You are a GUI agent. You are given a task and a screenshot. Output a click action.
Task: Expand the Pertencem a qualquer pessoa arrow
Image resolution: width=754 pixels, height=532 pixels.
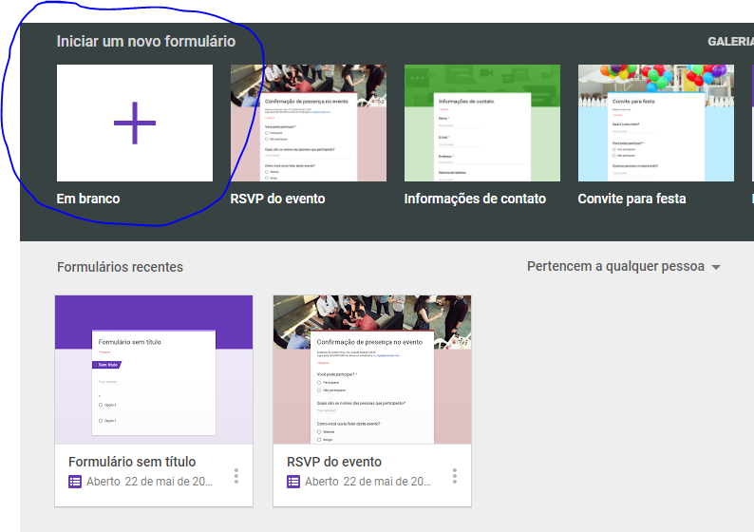tap(716, 268)
